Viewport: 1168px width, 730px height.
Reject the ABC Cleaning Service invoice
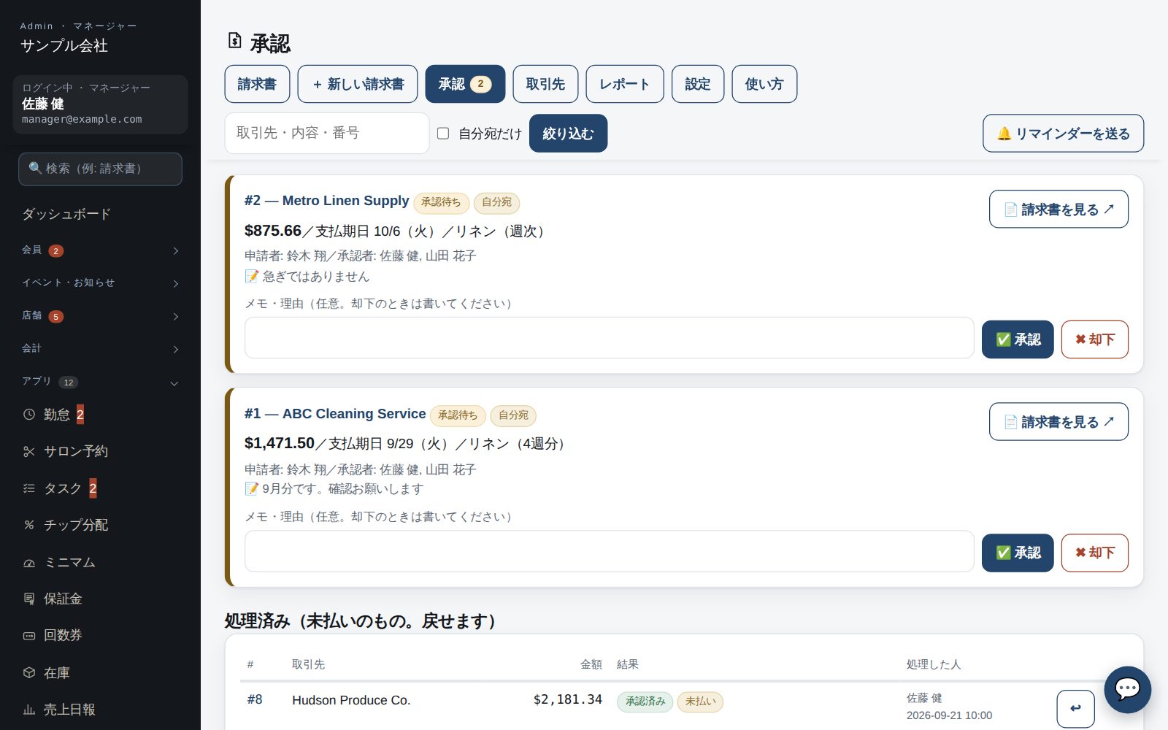tap(1094, 553)
